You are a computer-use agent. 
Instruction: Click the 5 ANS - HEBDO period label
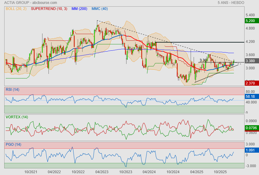(x=231, y=3)
